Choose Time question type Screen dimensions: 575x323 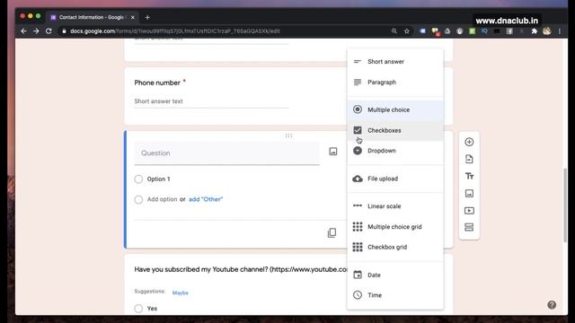click(395, 295)
